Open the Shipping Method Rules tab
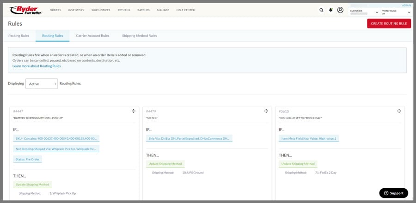This screenshot has width=416, height=203. click(x=139, y=36)
